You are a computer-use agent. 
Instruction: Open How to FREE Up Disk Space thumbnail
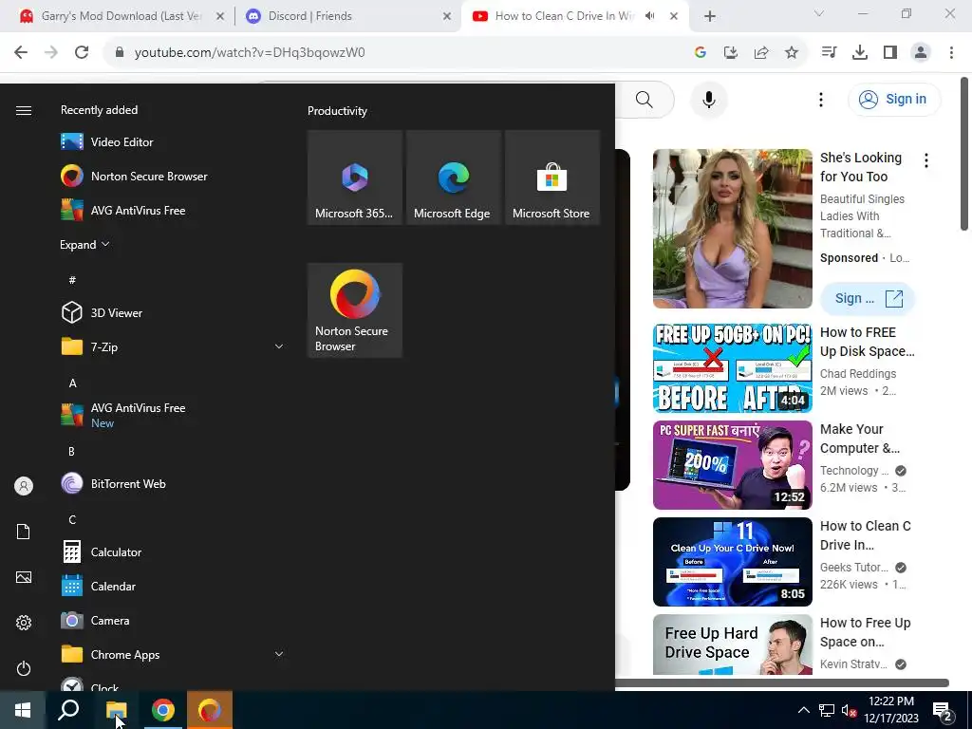[x=732, y=368]
